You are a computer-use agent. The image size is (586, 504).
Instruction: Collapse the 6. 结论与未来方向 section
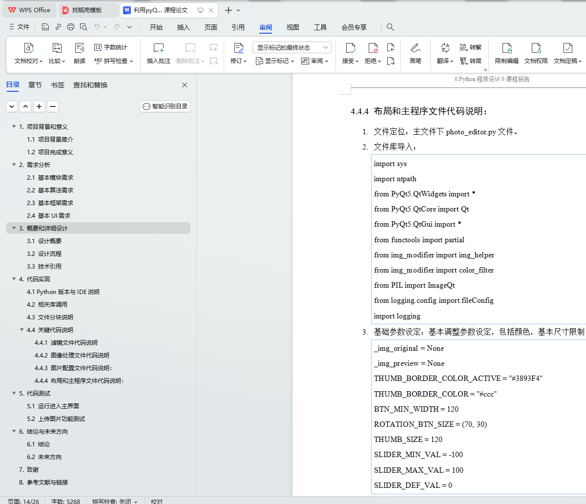[14, 431]
